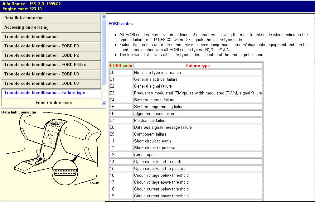
Task: Click the EOBD code column header
Action: click(x=121, y=66)
